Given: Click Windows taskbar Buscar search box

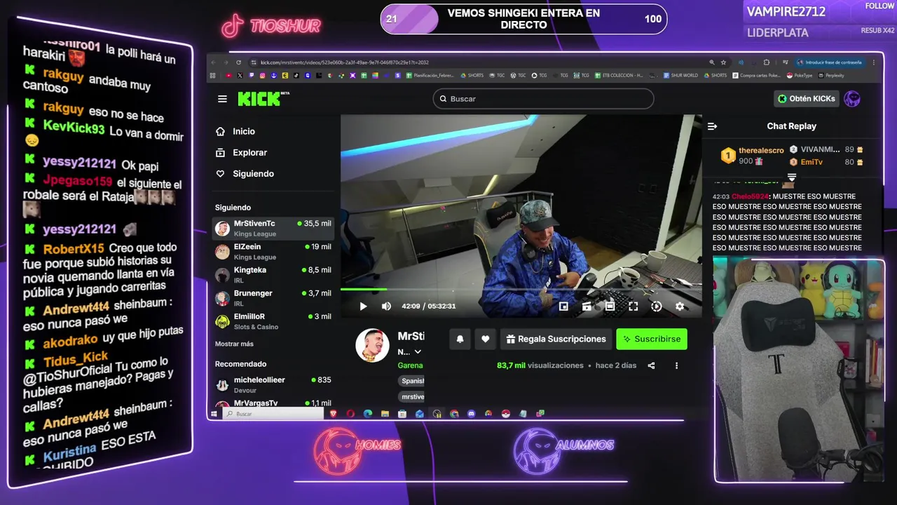Looking at the screenshot, I should 273,414.
